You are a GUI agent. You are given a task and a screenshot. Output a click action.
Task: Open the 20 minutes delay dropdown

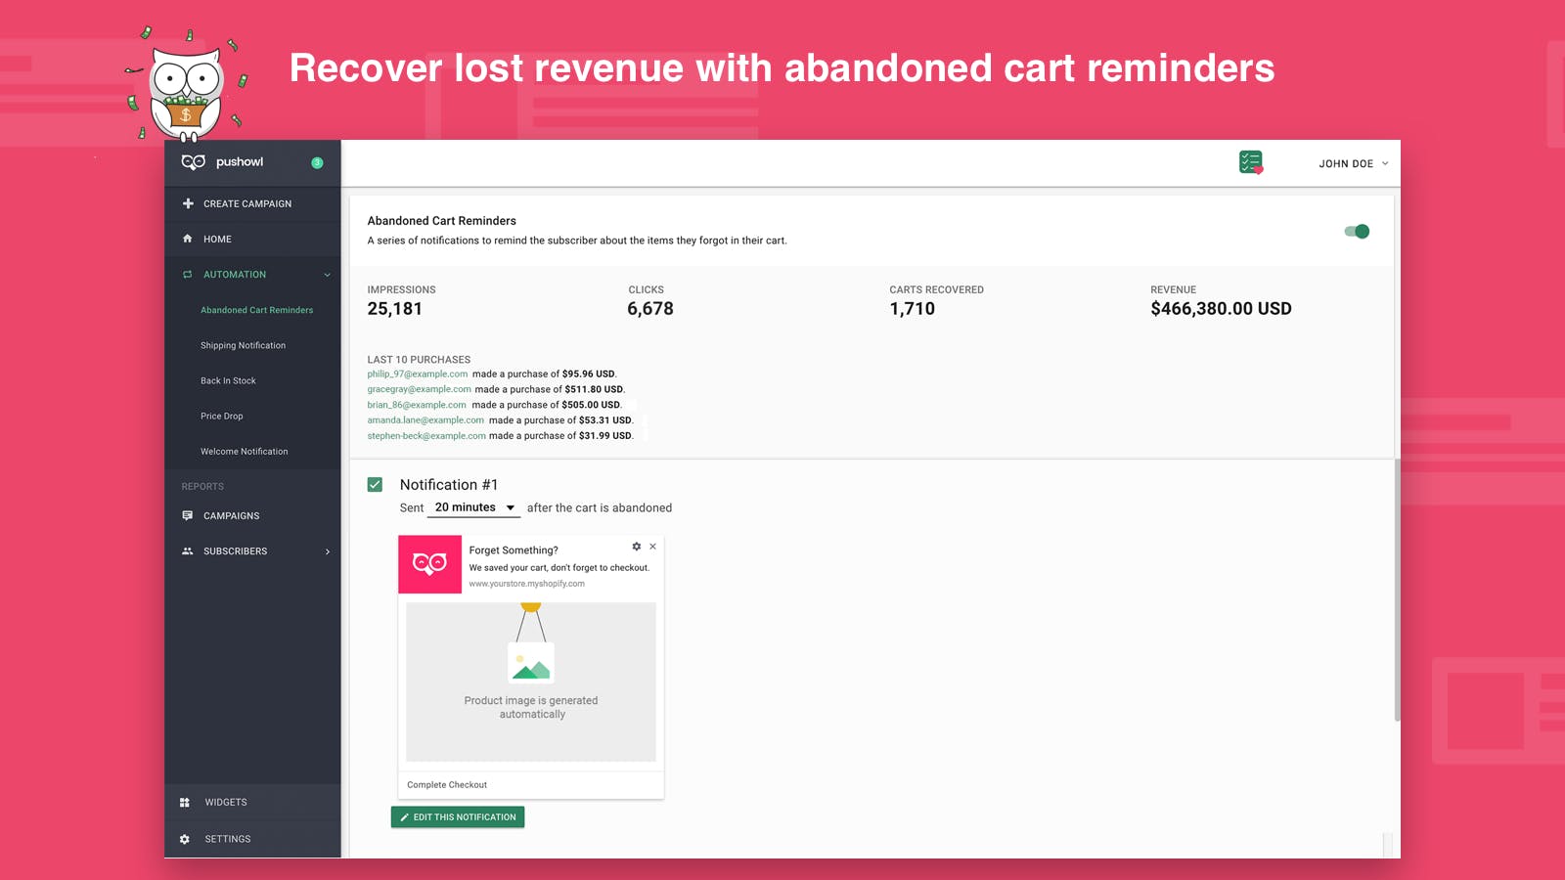(x=474, y=507)
